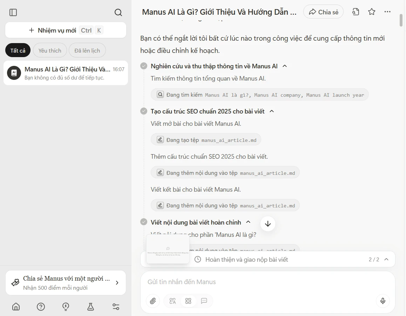Screen dimensions: 406x316
Task: Select the chat bubble mode icon
Action: coord(204,301)
